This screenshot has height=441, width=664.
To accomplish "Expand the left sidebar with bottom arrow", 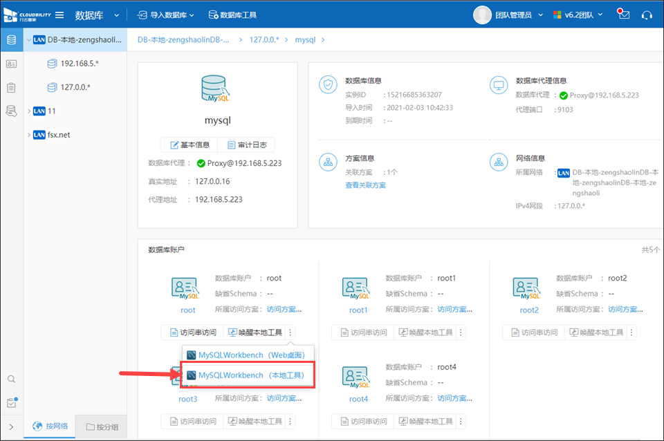I will pos(11,426).
